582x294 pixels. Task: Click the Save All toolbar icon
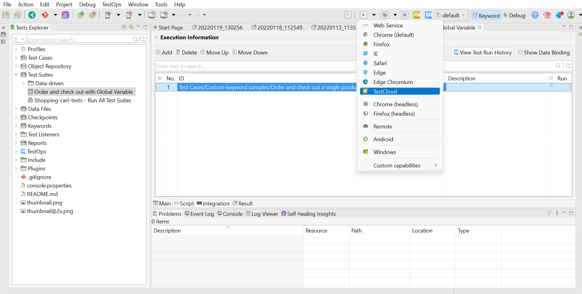(18, 15)
